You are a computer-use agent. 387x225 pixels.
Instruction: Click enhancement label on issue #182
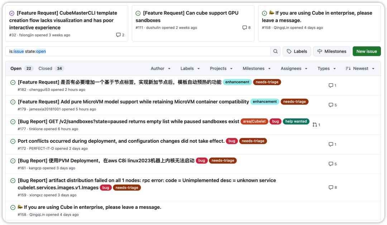pos(237,82)
